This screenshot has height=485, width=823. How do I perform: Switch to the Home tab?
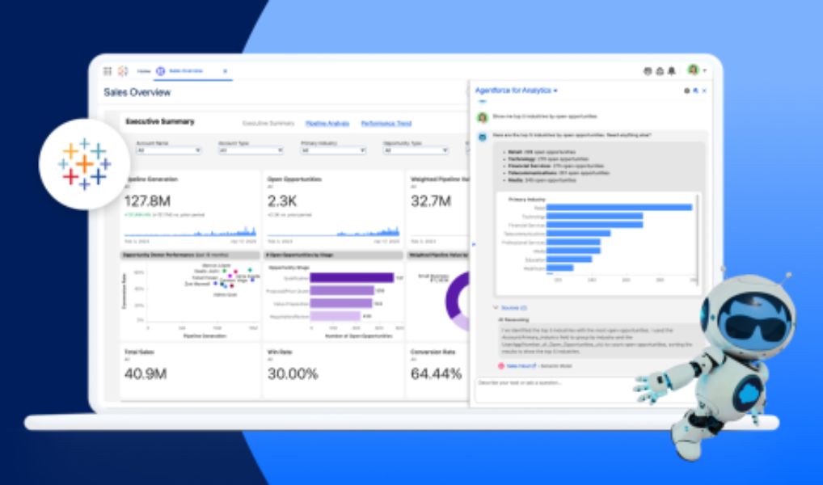pyautogui.click(x=144, y=71)
